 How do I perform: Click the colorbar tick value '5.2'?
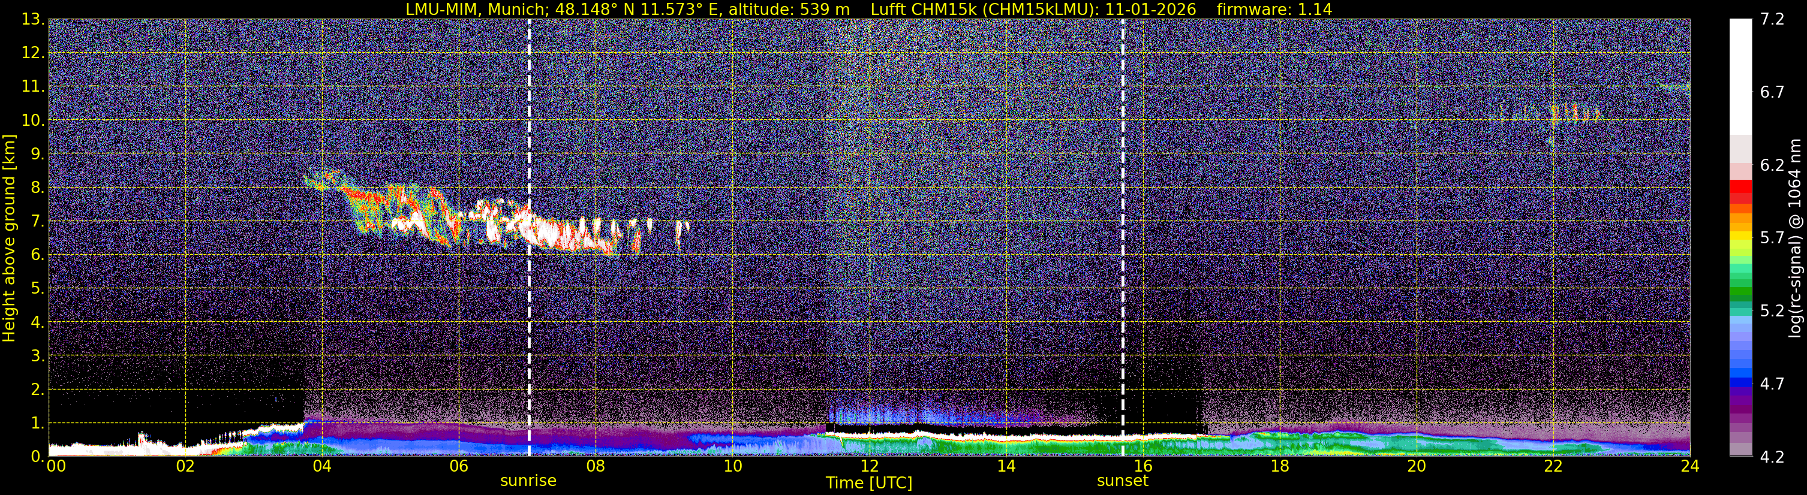tap(1772, 311)
